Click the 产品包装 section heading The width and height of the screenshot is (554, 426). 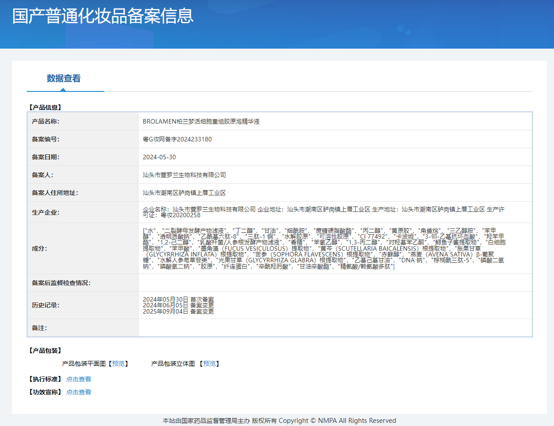pyautogui.click(x=45, y=351)
